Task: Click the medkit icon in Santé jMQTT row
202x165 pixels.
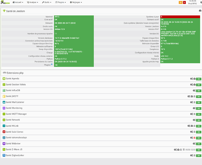Action: tap(192, 96)
